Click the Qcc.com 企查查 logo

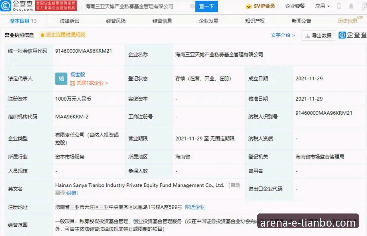pyautogui.click(x=17, y=6)
